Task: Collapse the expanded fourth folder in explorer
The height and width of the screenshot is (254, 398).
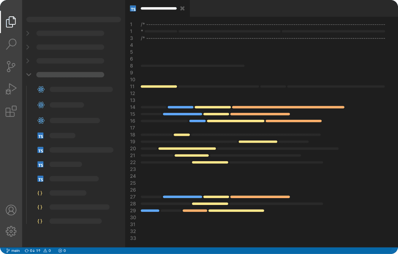Action: (x=28, y=75)
